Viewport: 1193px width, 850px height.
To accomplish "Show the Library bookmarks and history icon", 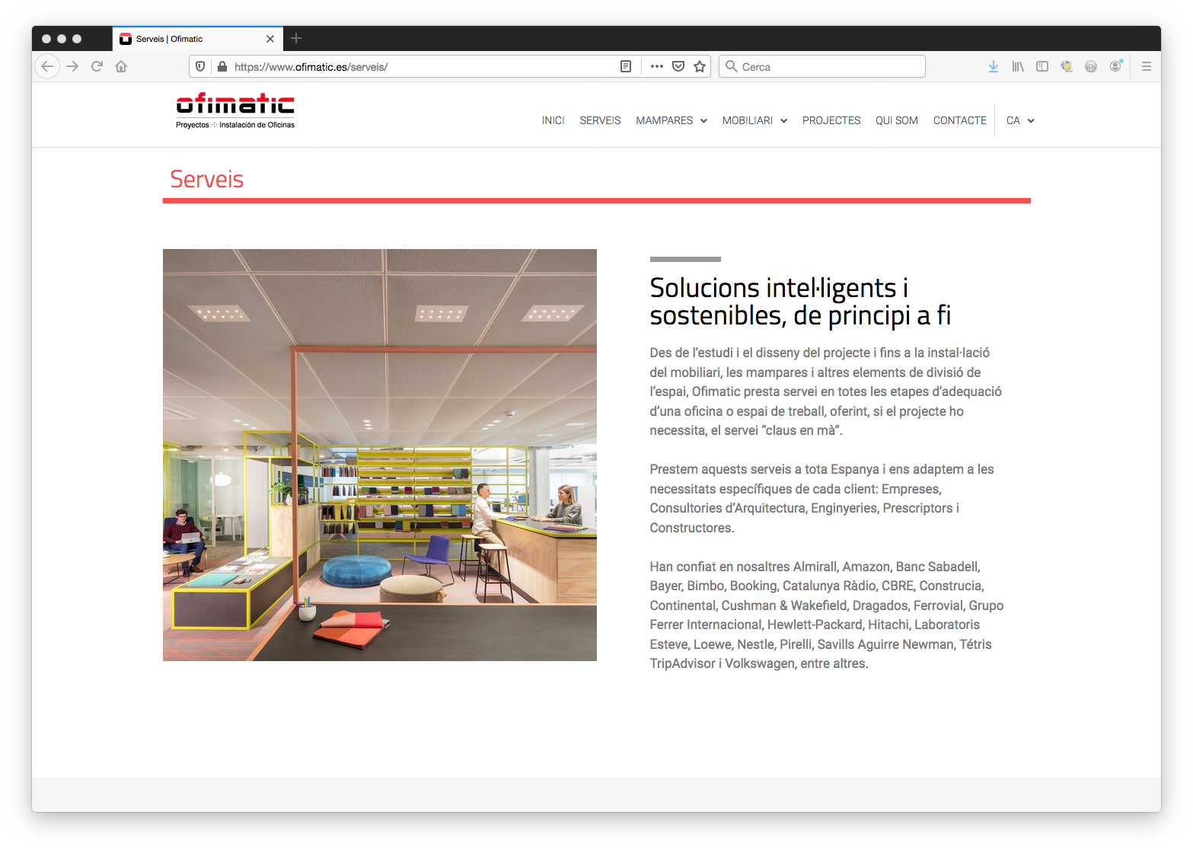I will [x=1017, y=66].
